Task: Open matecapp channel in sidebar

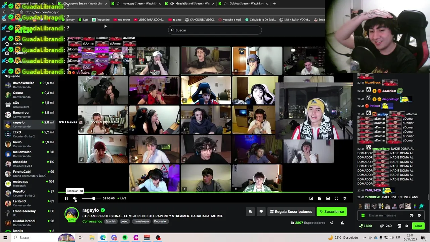Action: pyautogui.click(x=29, y=184)
